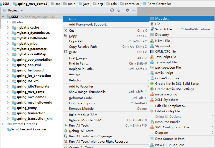Choose Build Module 'SSM'
The image size is (215, 148).
click(x=106, y=115)
